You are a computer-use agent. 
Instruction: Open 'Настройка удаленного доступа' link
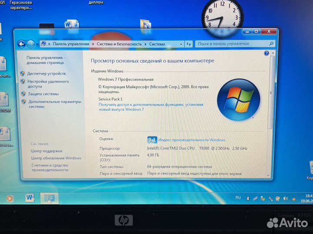pyautogui.click(x=48, y=84)
